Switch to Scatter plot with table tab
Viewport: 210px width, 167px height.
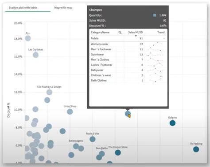pos(23,7)
